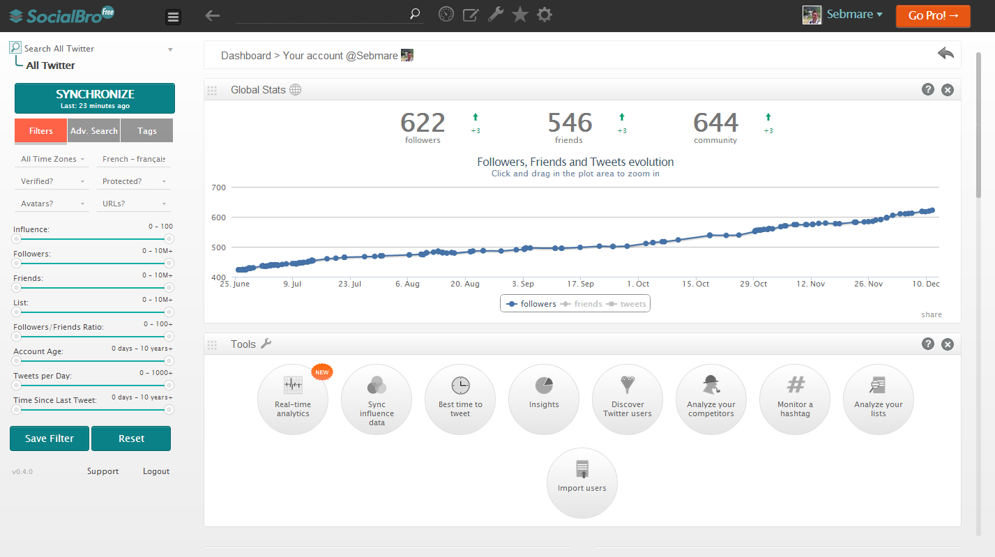
Task: Click the 644 community count
Action: coord(715,123)
